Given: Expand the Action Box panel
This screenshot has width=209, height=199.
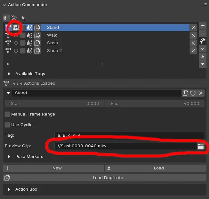Looking at the screenshot, I should pyautogui.click(x=9, y=189).
